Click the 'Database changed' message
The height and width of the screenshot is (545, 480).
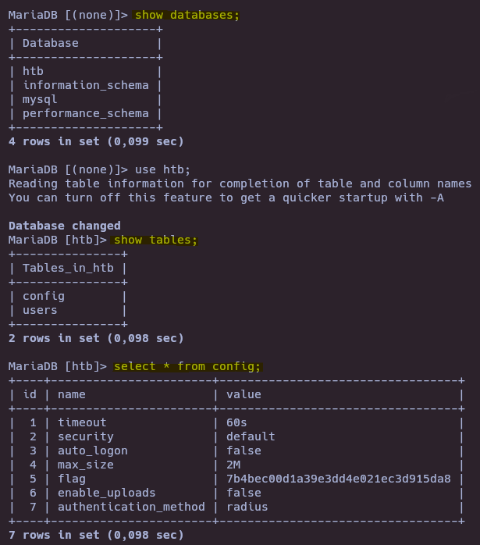pos(65,226)
